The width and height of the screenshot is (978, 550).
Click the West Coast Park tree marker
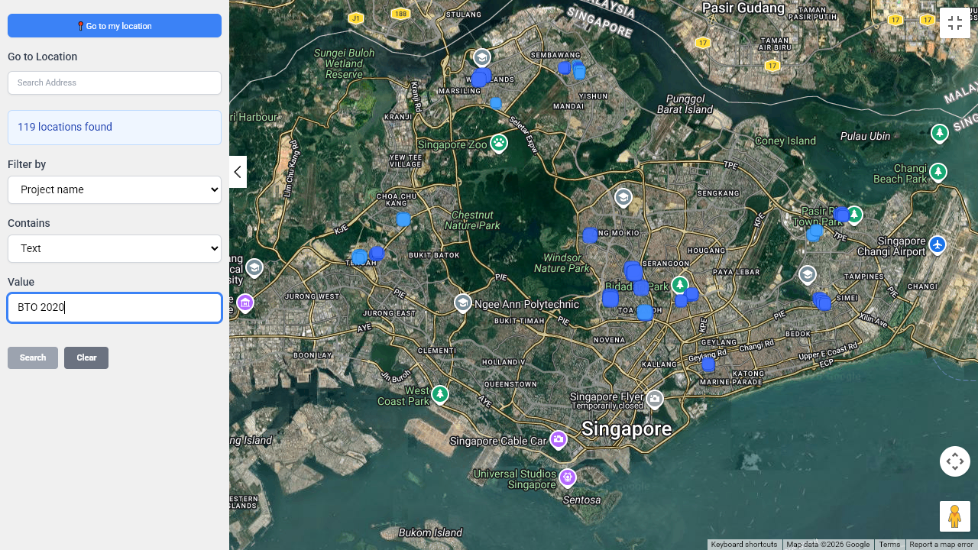pyautogui.click(x=439, y=394)
